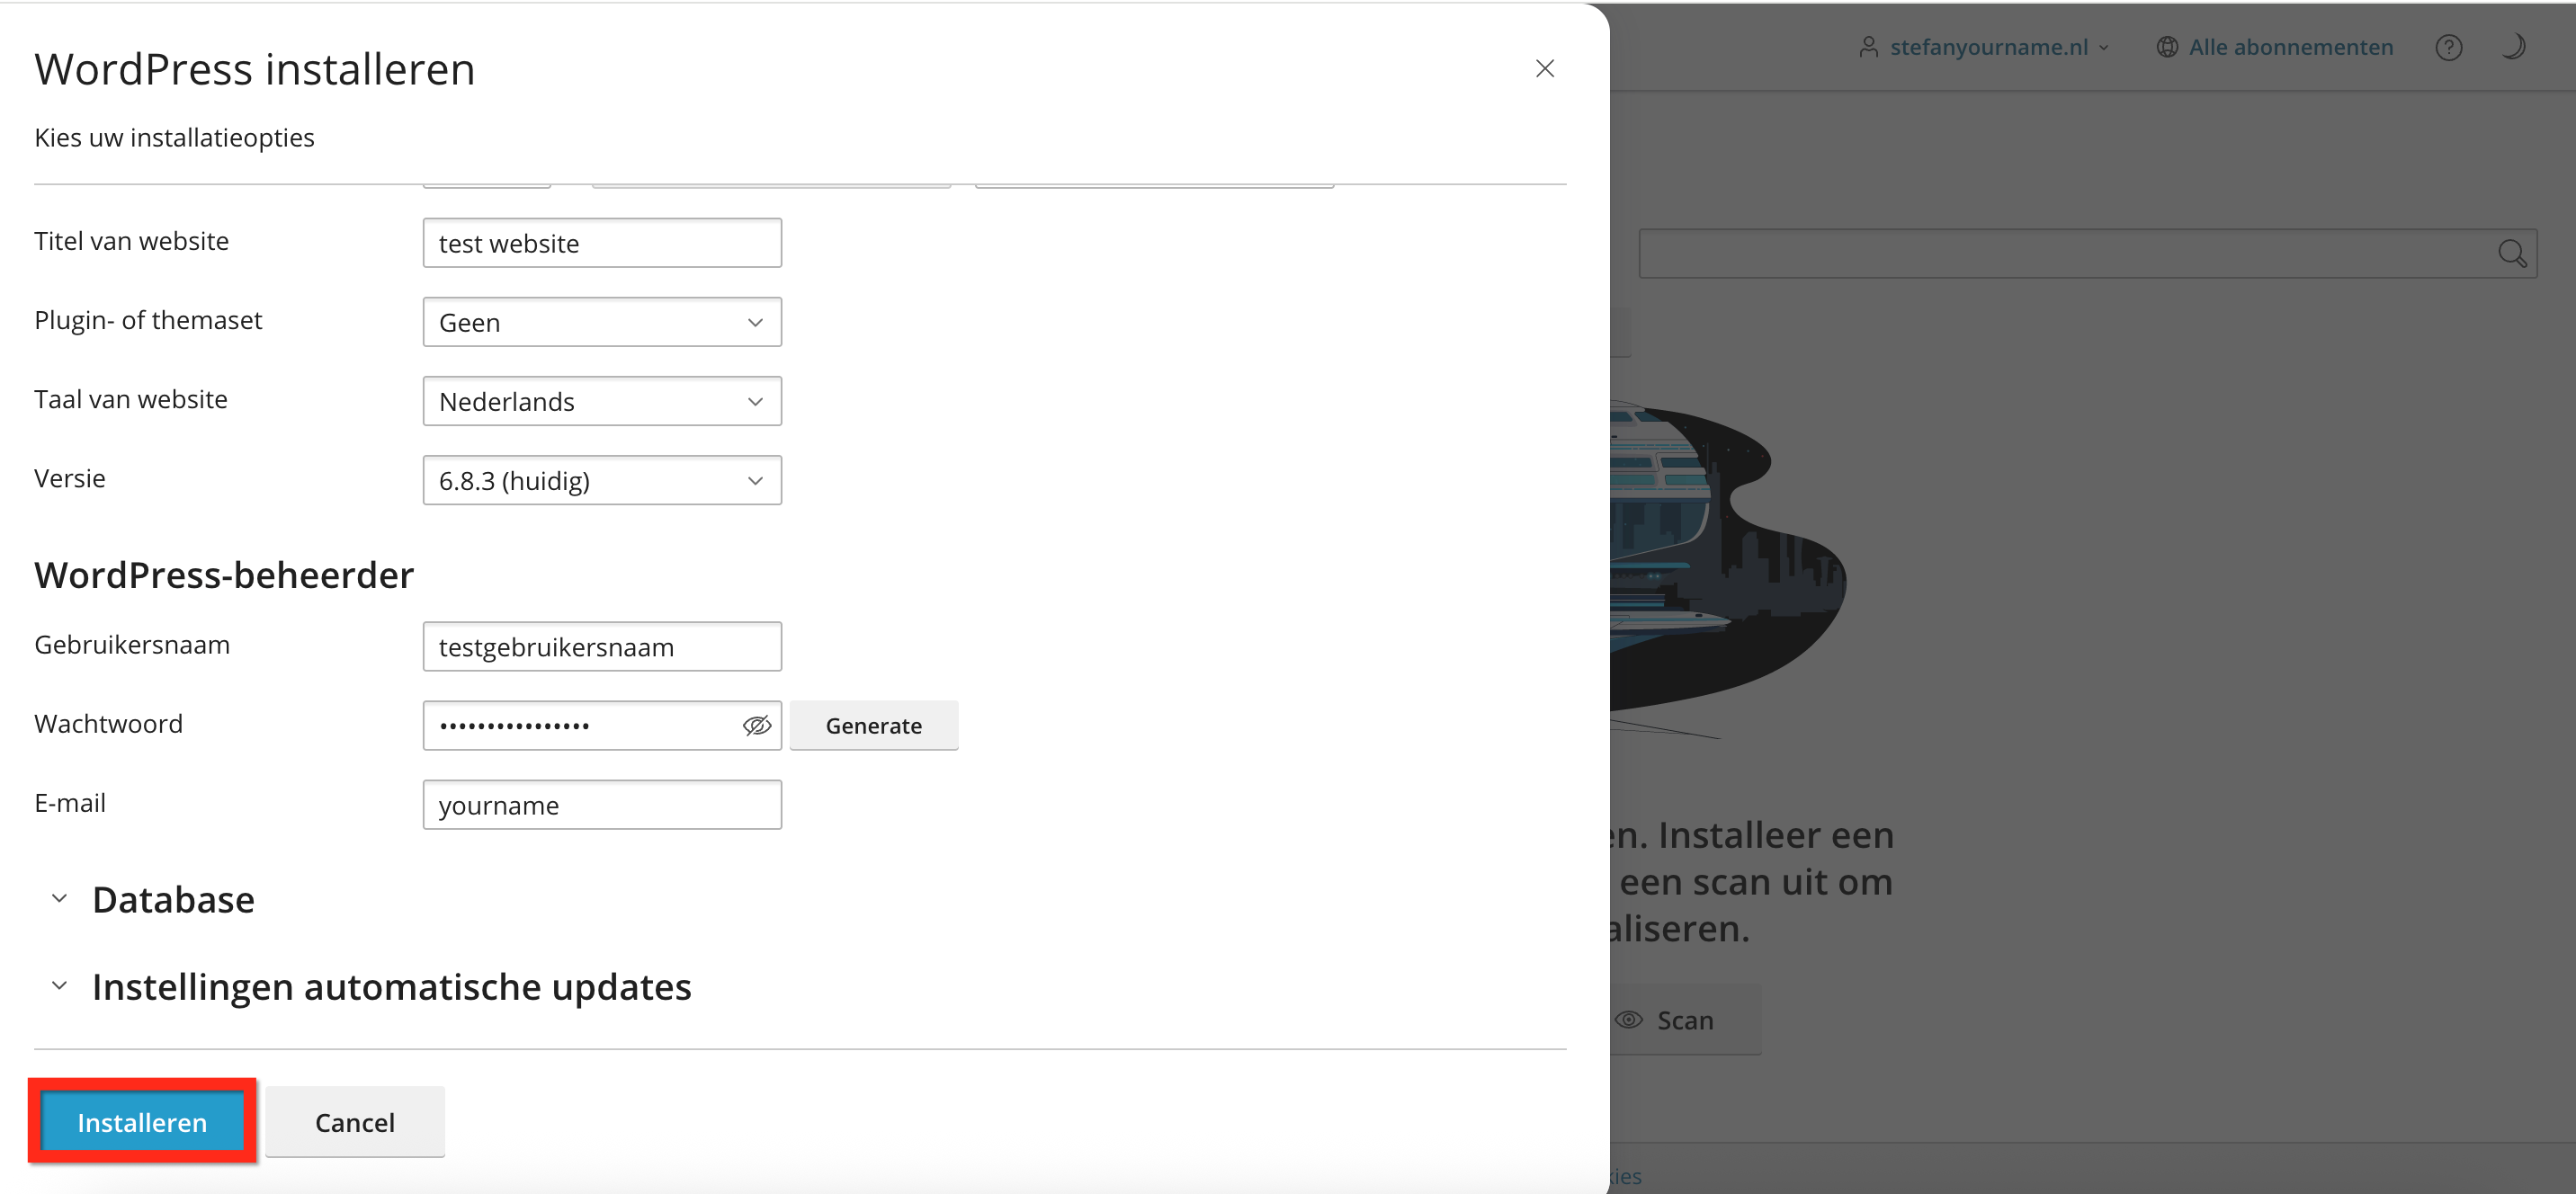Open stefanyourname.nl account menu
2576x1194 pixels.
click(x=1988, y=47)
